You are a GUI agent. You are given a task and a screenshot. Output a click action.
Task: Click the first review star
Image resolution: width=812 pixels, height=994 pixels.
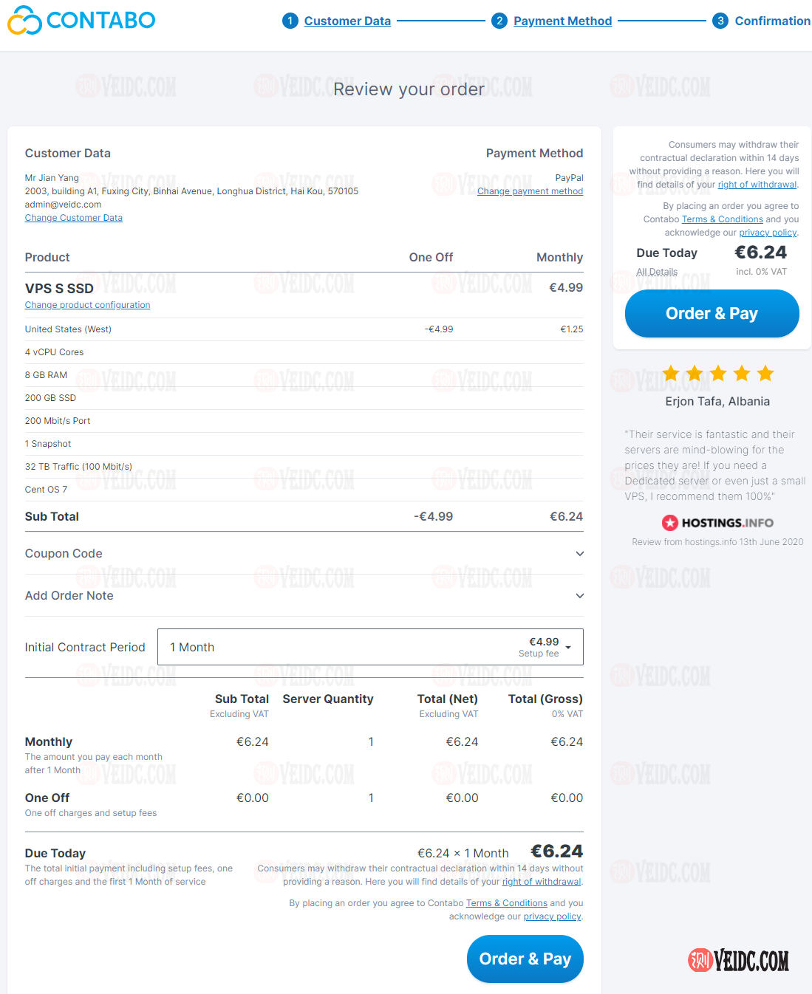pos(671,374)
